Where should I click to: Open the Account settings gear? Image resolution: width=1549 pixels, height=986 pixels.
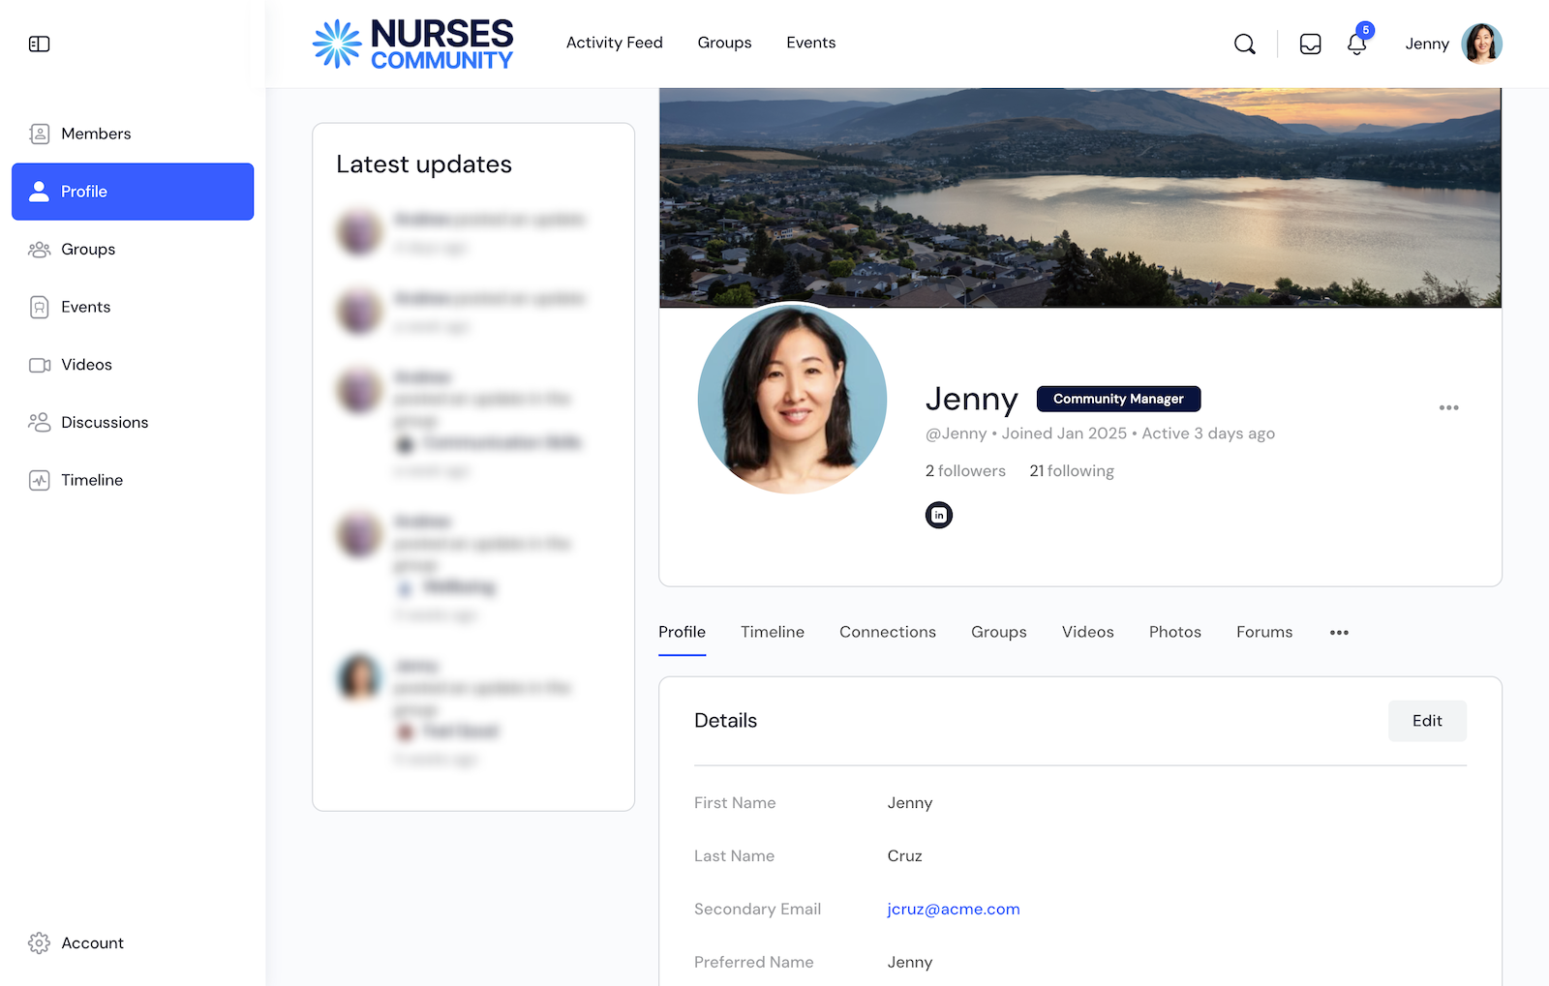tap(39, 942)
